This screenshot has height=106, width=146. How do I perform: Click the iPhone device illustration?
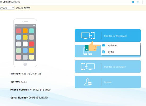[25, 43]
